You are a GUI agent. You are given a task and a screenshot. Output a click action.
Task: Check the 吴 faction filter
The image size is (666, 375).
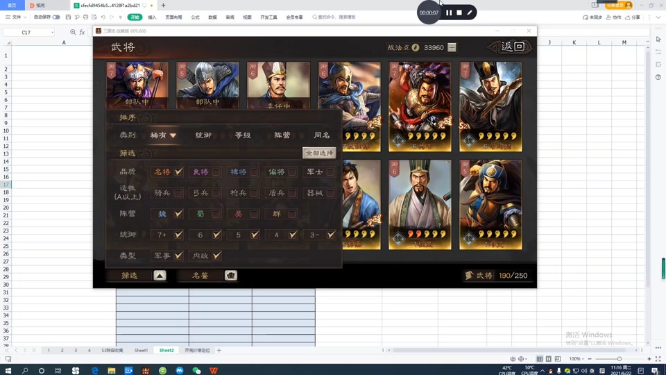pyautogui.click(x=254, y=214)
